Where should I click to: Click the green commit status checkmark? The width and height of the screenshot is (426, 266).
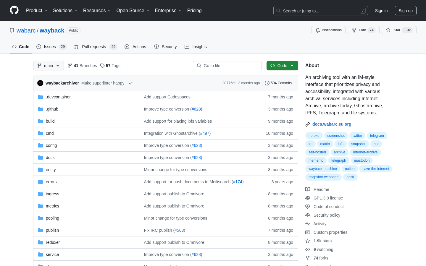click(131, 83)
